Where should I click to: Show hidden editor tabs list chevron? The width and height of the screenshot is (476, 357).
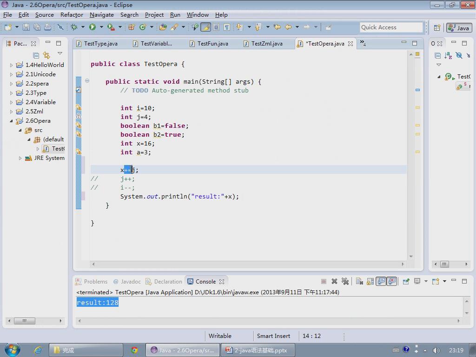363,43
